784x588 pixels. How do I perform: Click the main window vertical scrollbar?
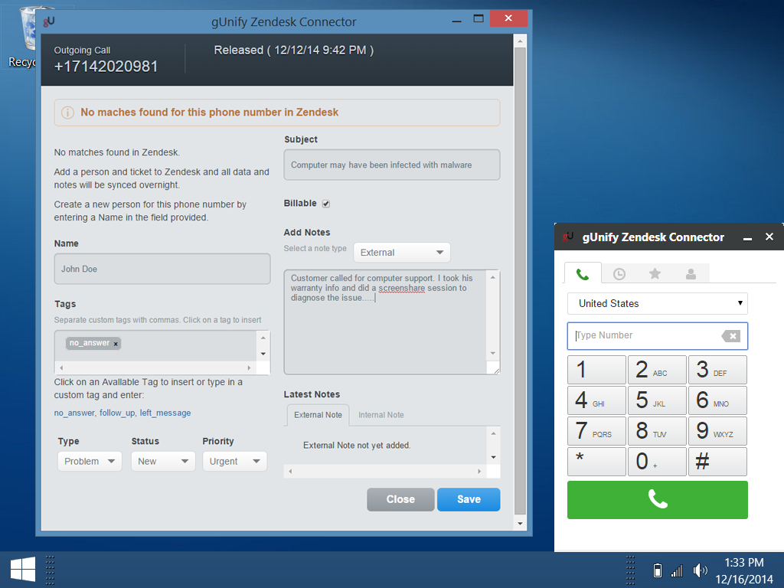coord(520,276)
